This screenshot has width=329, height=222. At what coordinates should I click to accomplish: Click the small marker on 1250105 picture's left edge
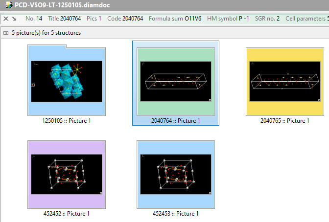tap(33, 85)
